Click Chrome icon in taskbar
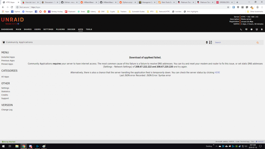The image size is (265, 149). (x=24, y=146)
